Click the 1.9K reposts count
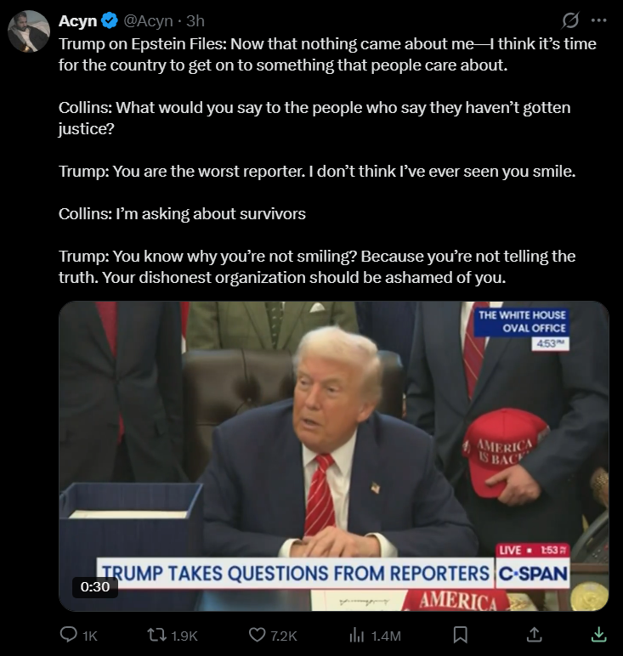This screenshot has height=656, width=623. [x=184, y=636]
